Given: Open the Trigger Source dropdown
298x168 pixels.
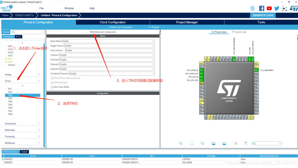Looking at the screenshot, I should coord(109,46).
